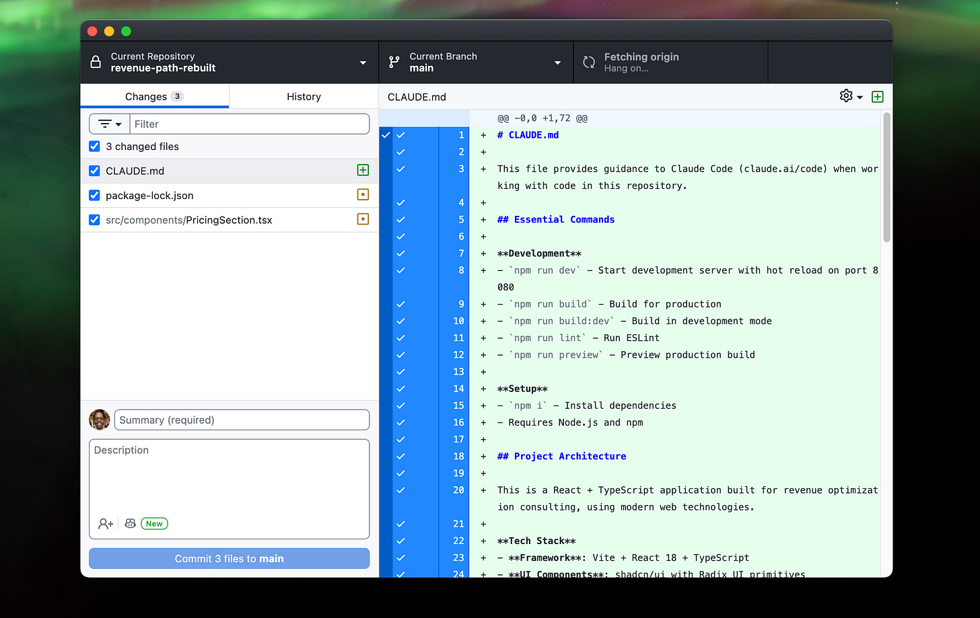Click the modified status icon next to package-lock.json
Viewport: 980px width, 618px height.
pyautogui.click(x=363, y=195)
